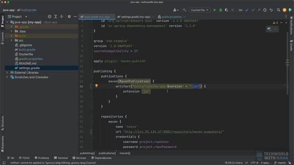Viewport: 294px width, 165px height.
Task: Toggle the Structure tool window side button
Action: coord(2,123)
